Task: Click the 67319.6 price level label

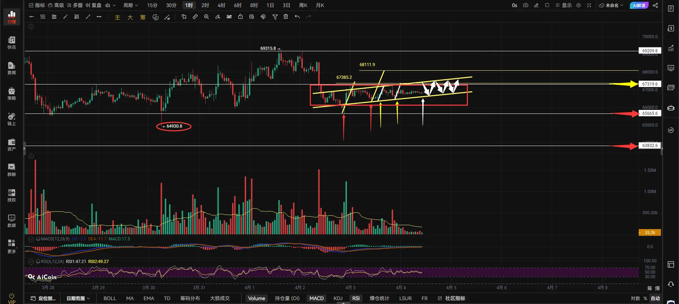Action: point(650,84)
